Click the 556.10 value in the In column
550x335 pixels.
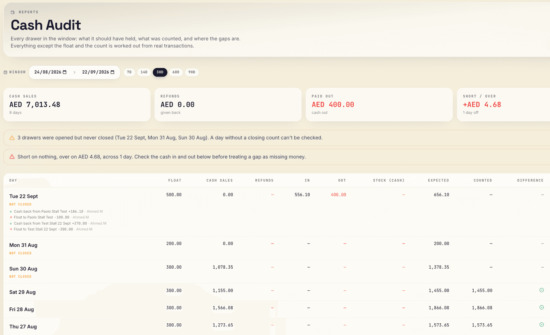tap(302, 195)
